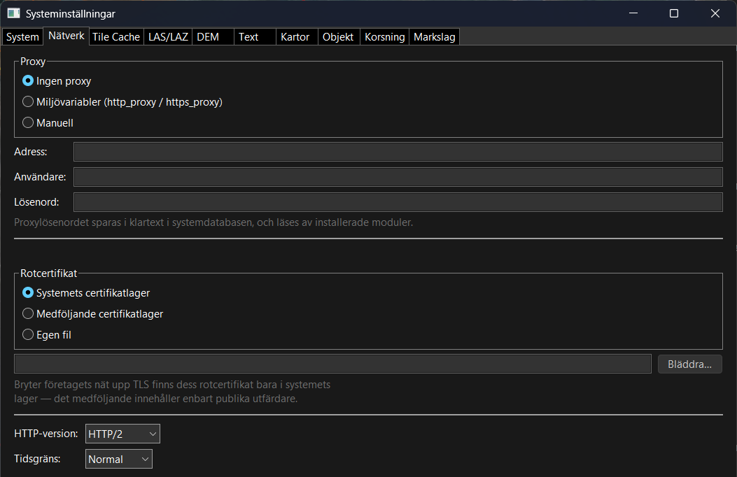Select Egen fil certificate option
The height and width of the screenshot is (477, 737).
pyautogui.click(x=47, y=335)
